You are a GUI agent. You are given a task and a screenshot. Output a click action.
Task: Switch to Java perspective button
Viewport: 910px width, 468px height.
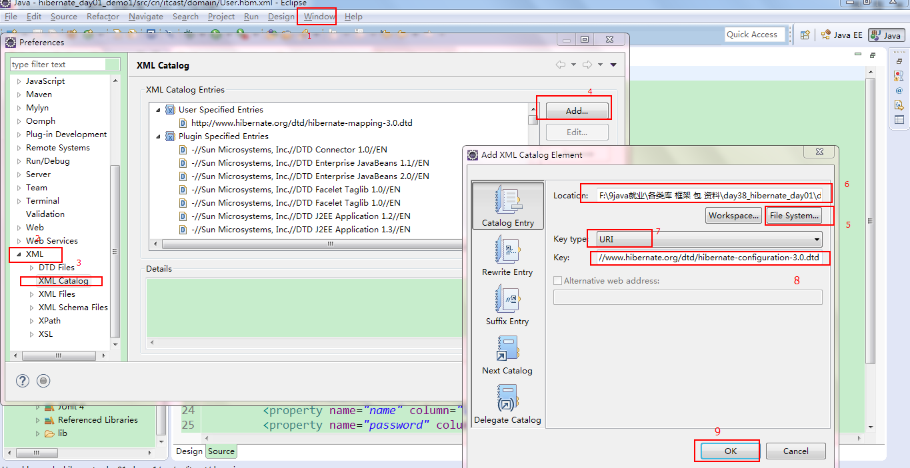(x=886, y=35)
